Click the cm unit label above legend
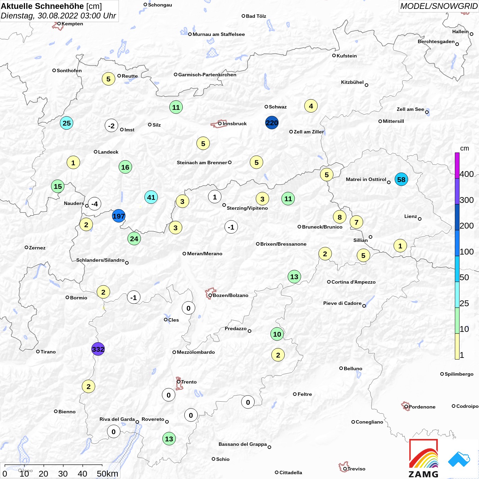Viewport: 479px width, 479px height. [464, 148]
